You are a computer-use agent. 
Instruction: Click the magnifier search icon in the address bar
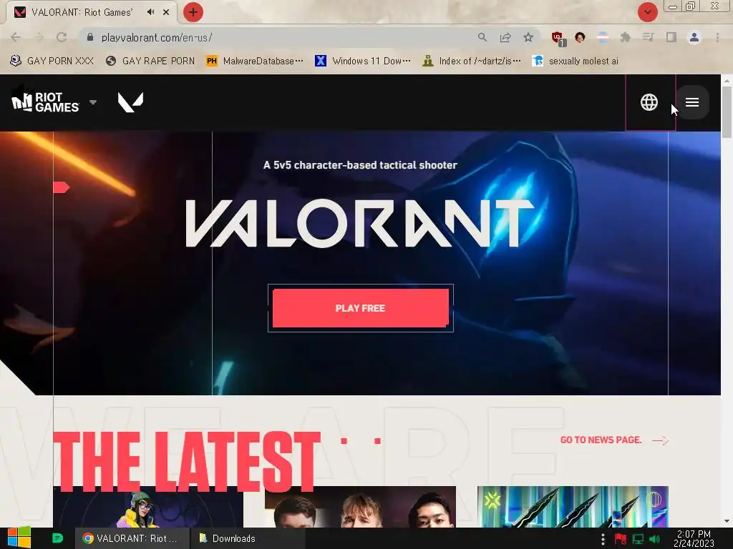click(482, 37)
